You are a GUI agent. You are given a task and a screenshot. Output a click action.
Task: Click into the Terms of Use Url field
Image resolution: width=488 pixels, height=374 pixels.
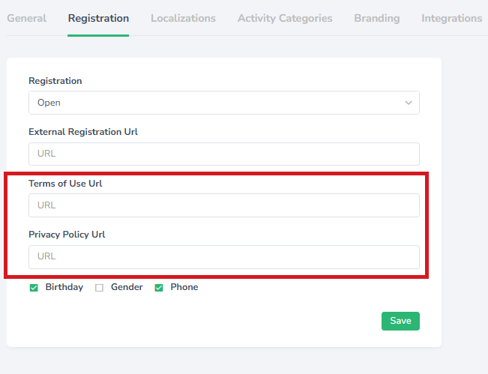tap(223, 205)
